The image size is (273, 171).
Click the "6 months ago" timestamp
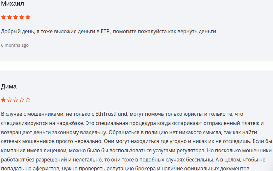tap(15, 45)
